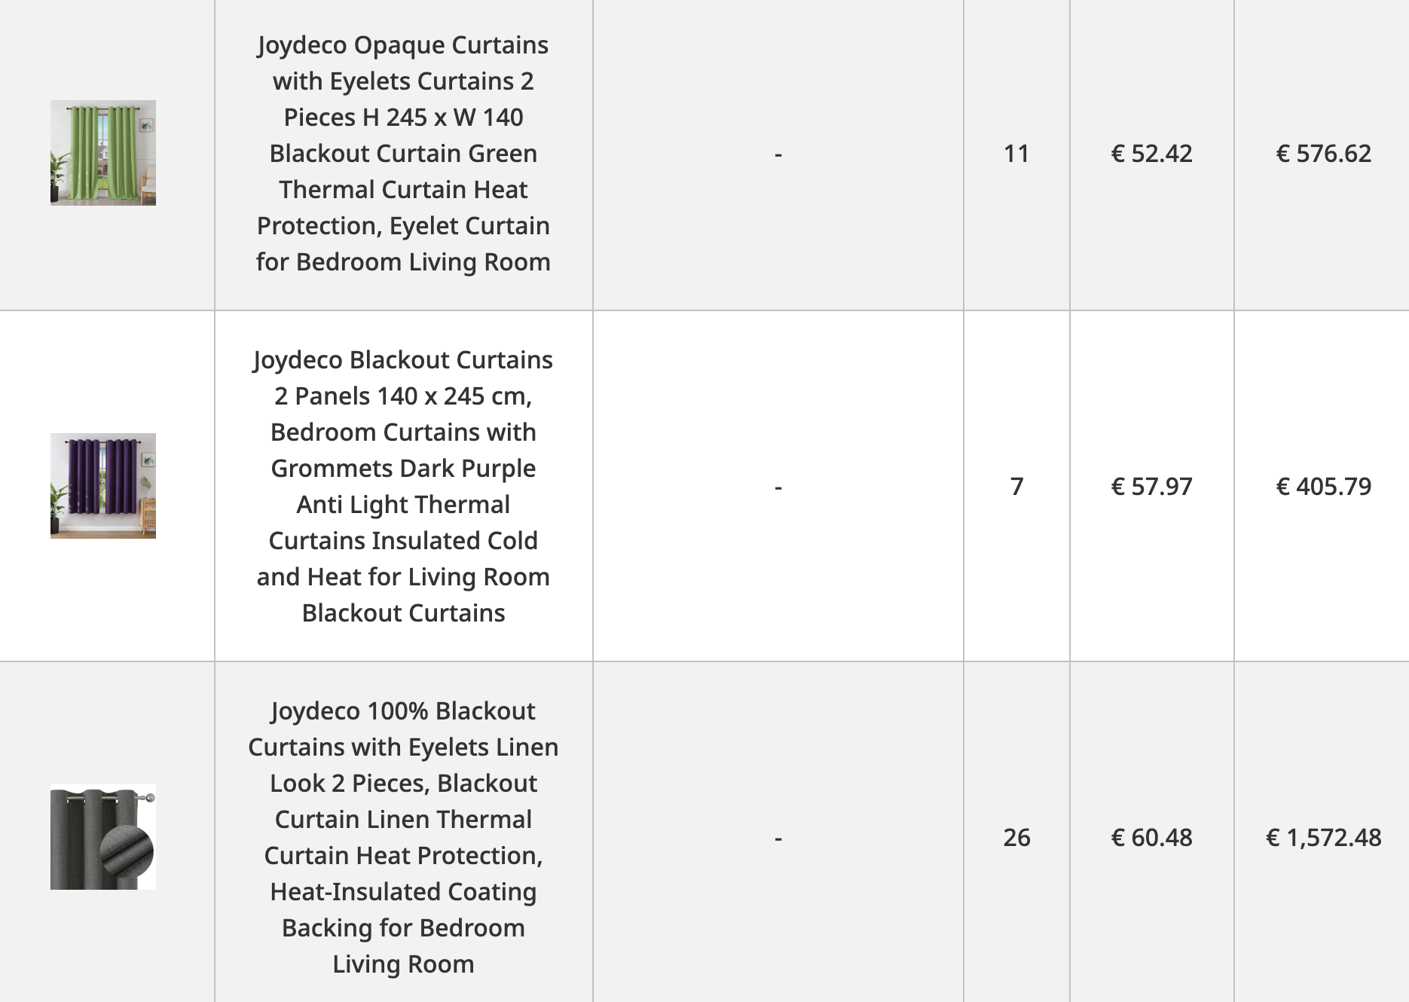Screen dimensions: 1409x1002
Task: Click the unit price € 52.42
Action: pyautogui.click(x=1151, y=154)
